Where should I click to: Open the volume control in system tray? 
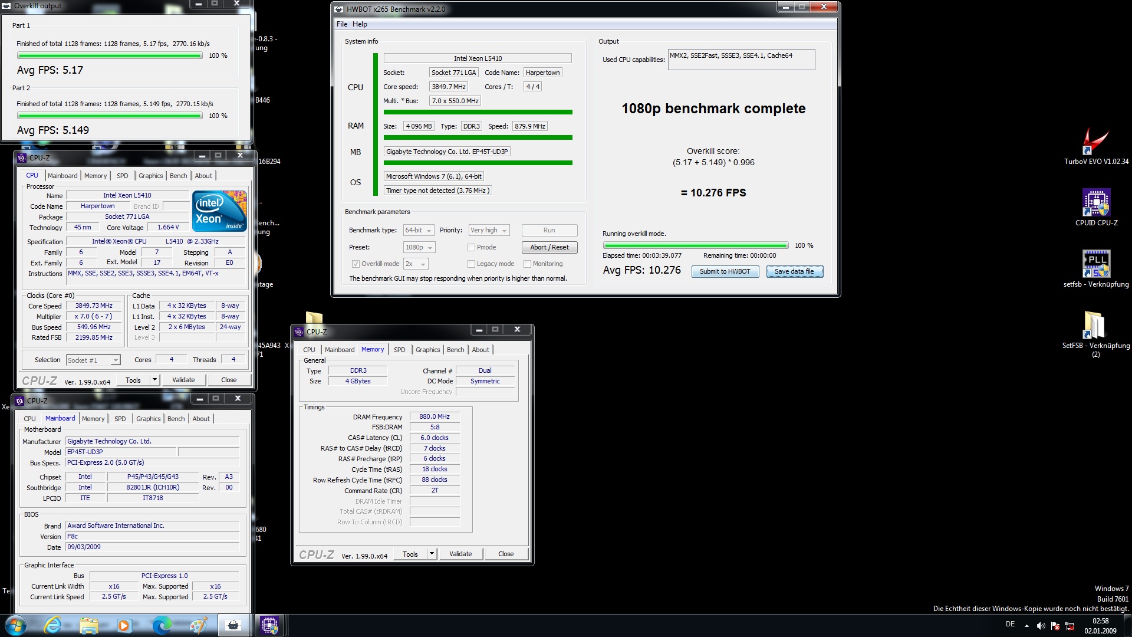[1041, 626]
